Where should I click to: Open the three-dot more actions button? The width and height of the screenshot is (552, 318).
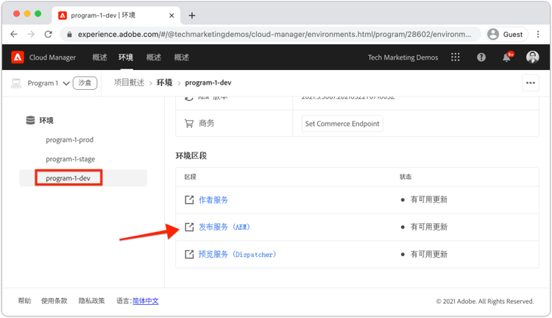click(x=531, y=82)
